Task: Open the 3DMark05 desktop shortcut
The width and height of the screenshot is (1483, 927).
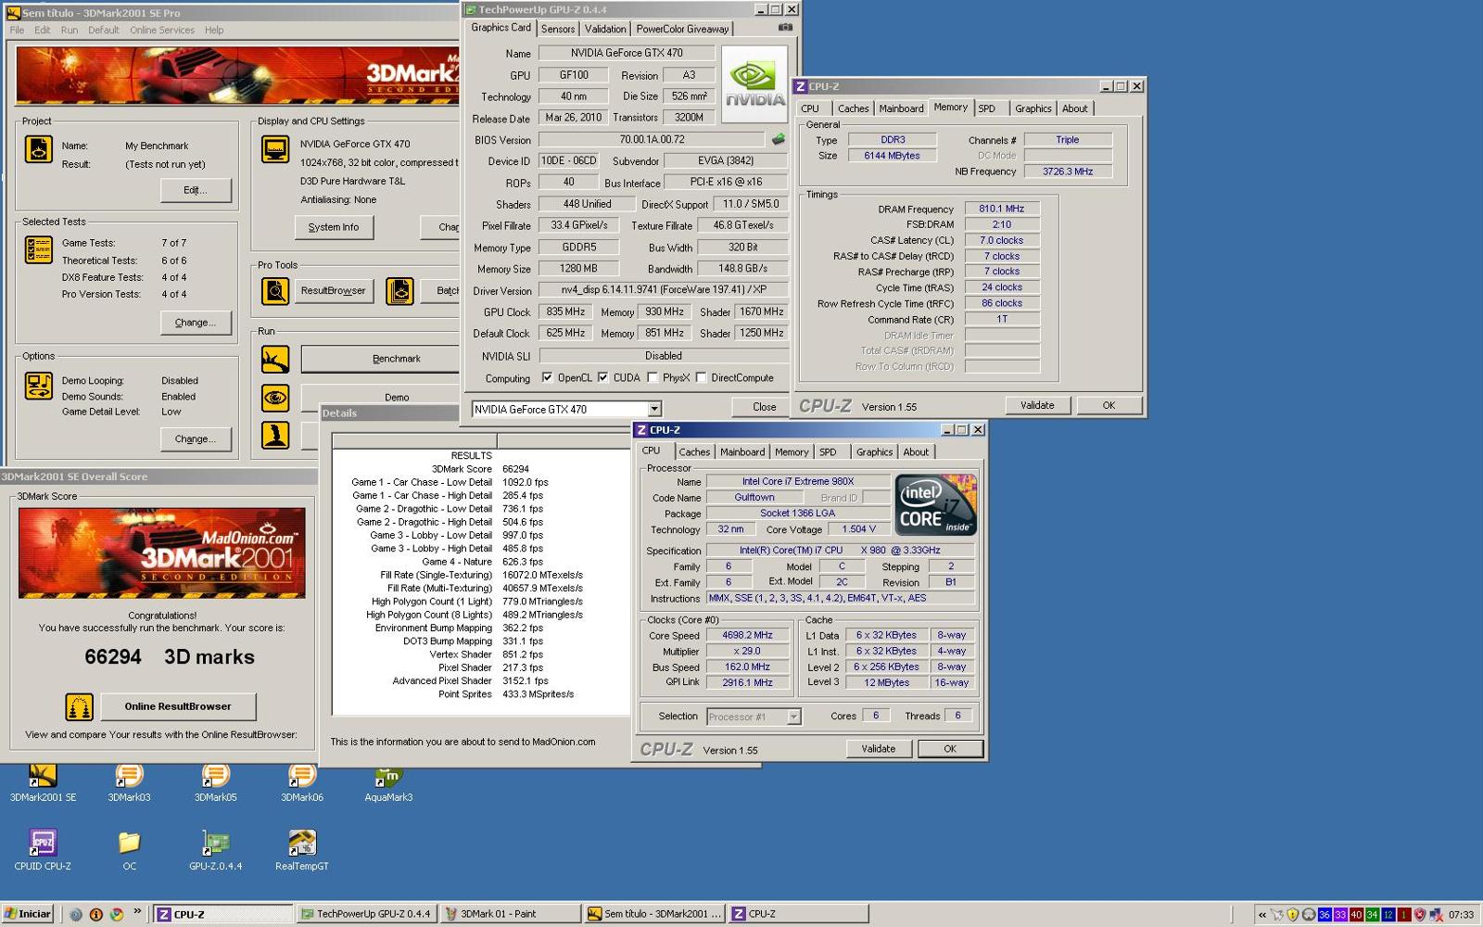Action: pyautogui.click(x=215, y=781)
